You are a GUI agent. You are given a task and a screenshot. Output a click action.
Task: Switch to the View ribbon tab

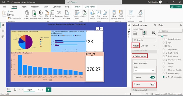coord(46,7)
